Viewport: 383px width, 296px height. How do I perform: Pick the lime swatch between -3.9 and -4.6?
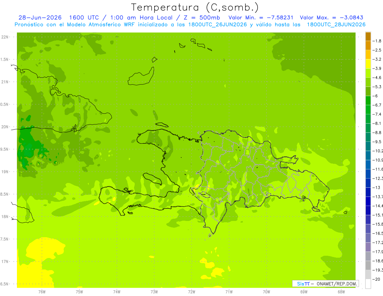tap(368, 73)
